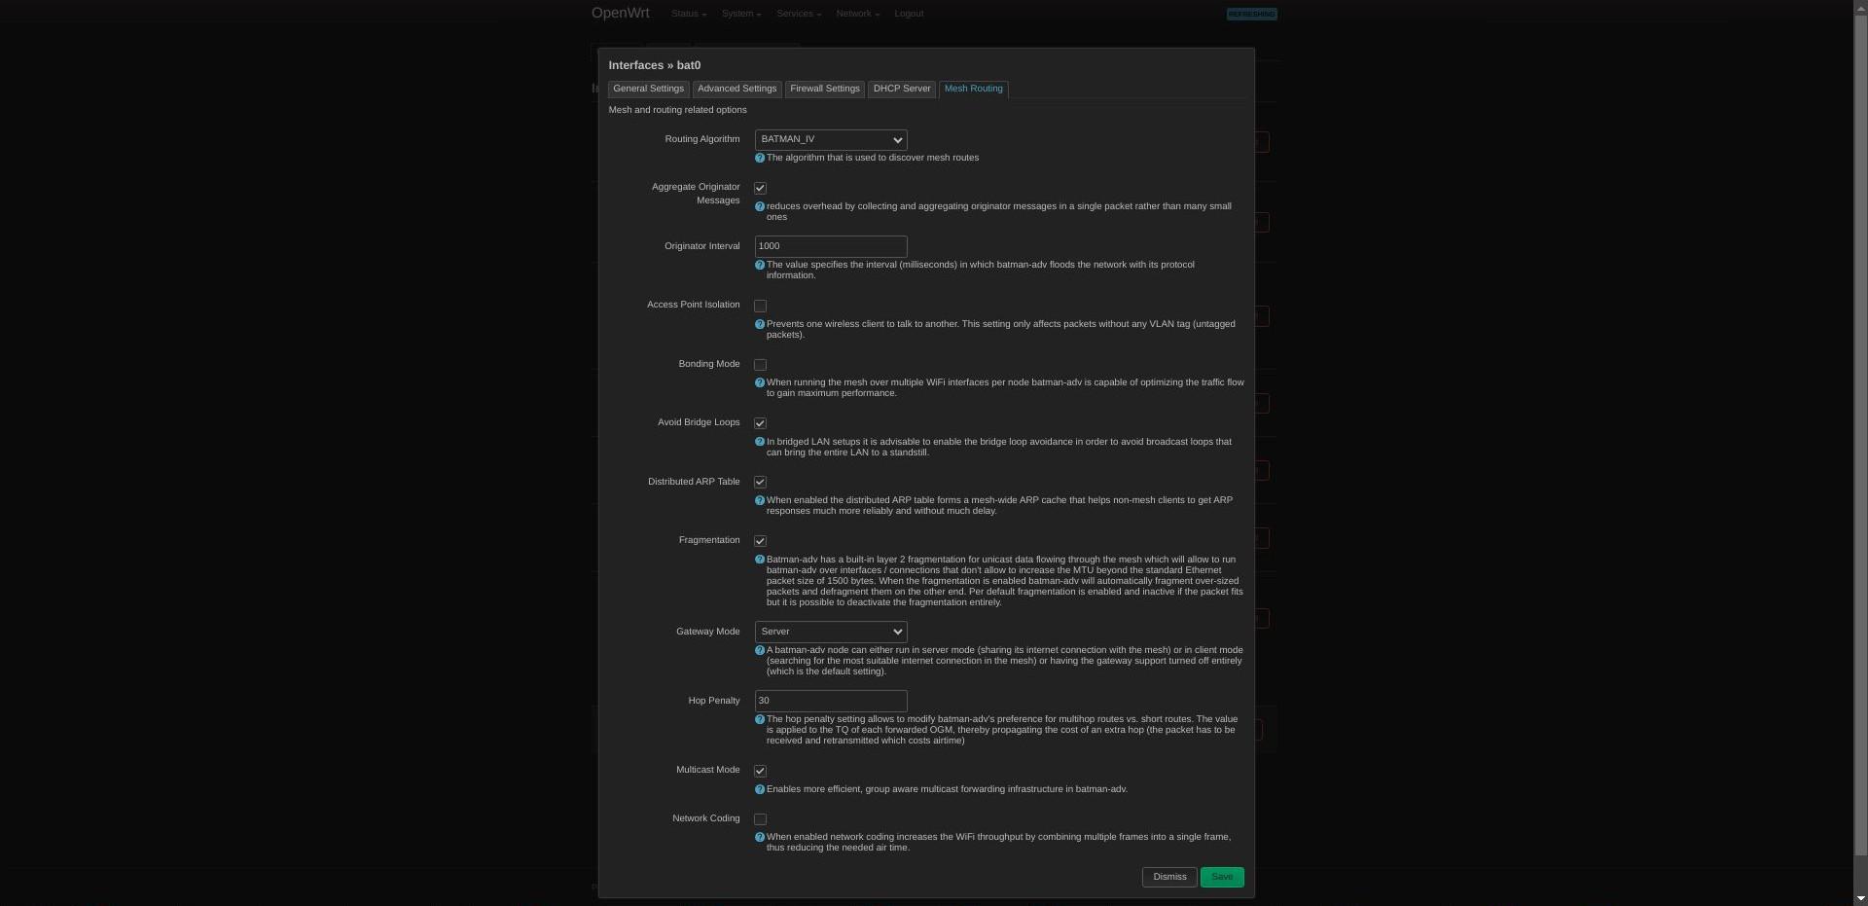This screenshot has width=1868, height=906.
Task: Uncheck Multicast Mode
Action: point(760,771)
